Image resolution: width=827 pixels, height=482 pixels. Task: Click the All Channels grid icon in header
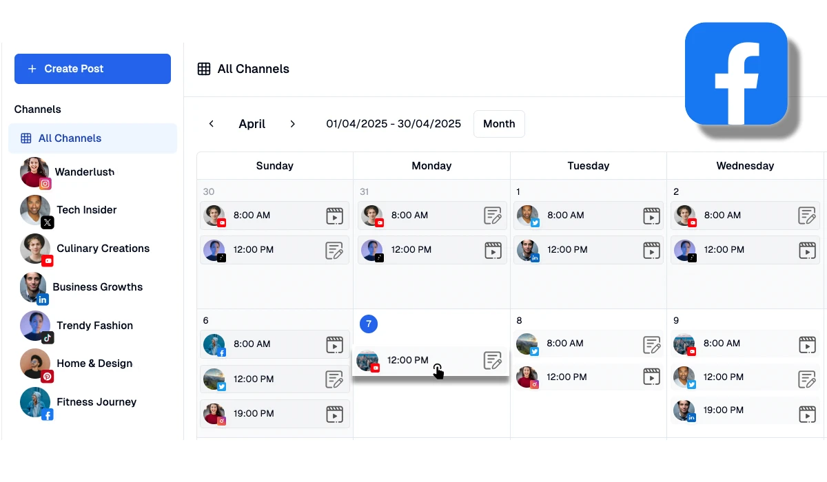204,69
